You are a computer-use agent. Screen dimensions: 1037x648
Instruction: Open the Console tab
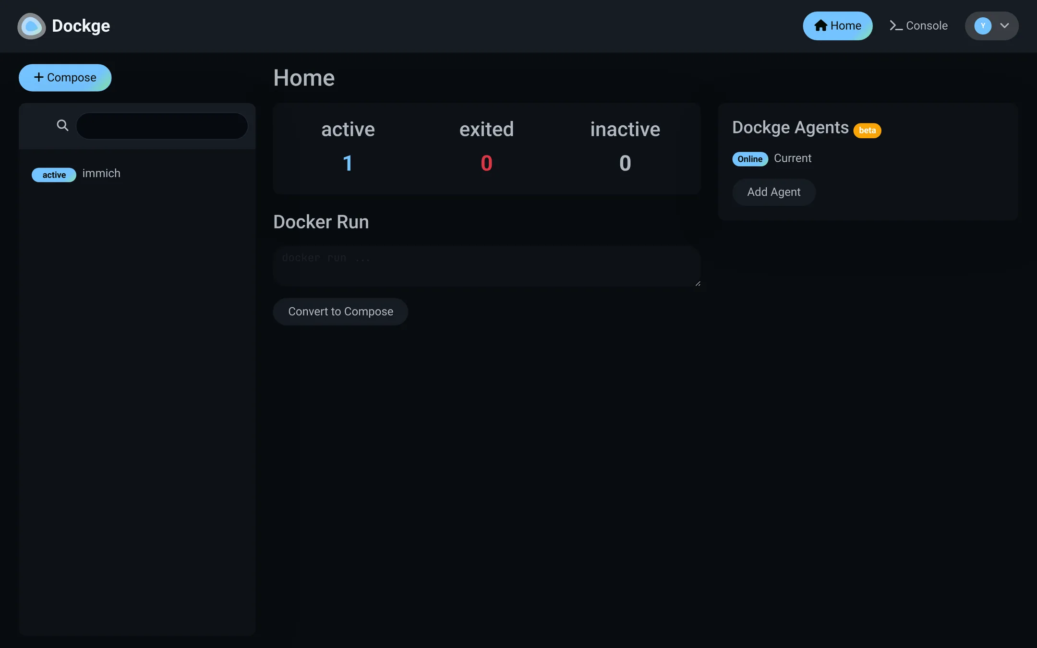coord(918,26)
